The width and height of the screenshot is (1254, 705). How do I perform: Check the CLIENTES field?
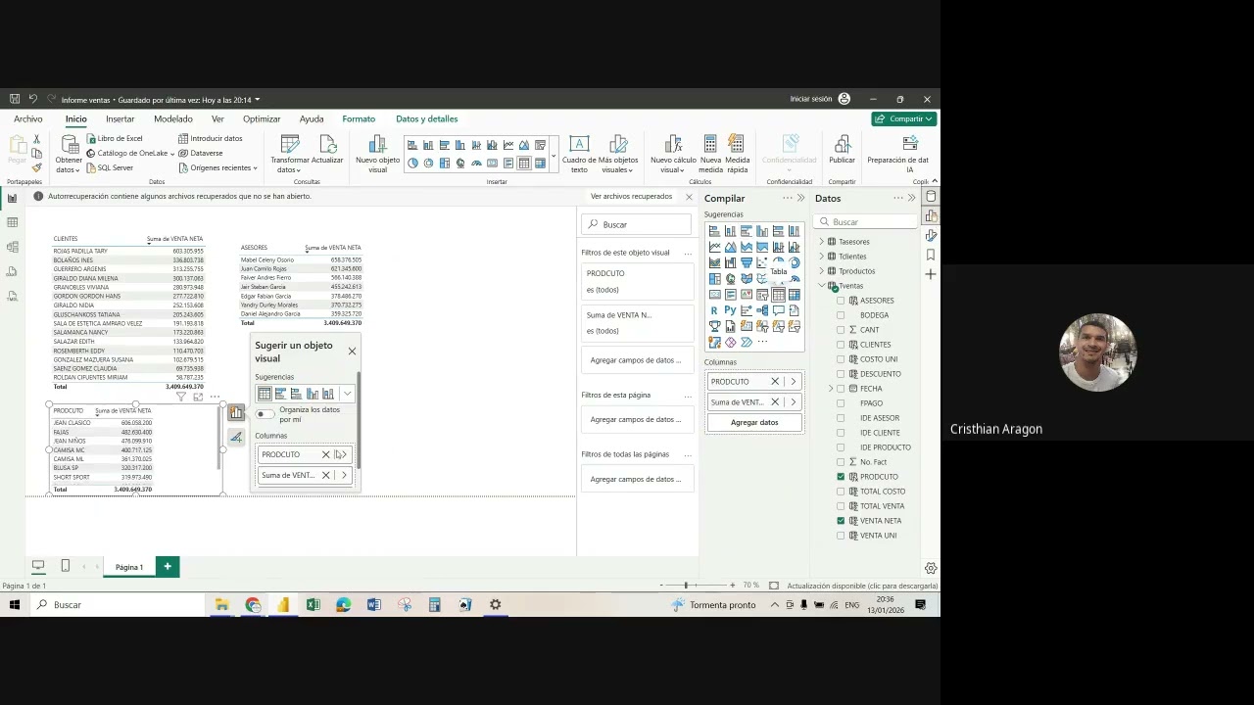pyautogui.click(x=841, y=345)
